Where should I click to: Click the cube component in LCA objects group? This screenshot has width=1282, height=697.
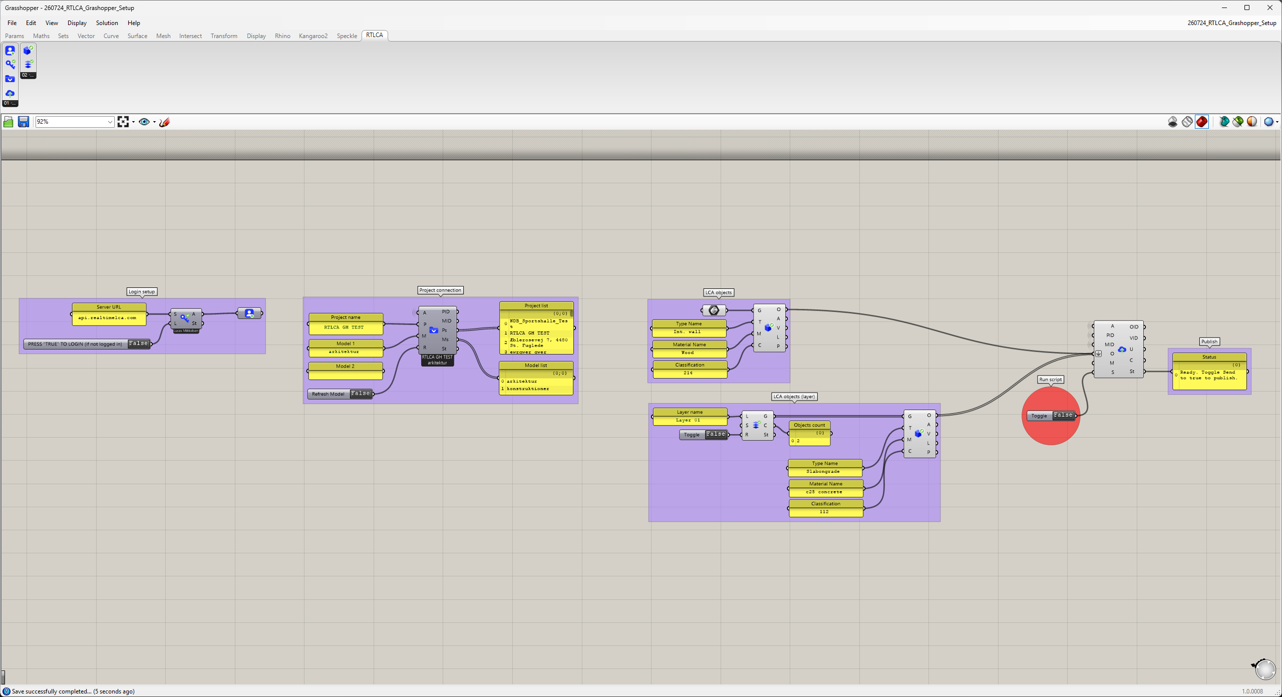point(769,328)
